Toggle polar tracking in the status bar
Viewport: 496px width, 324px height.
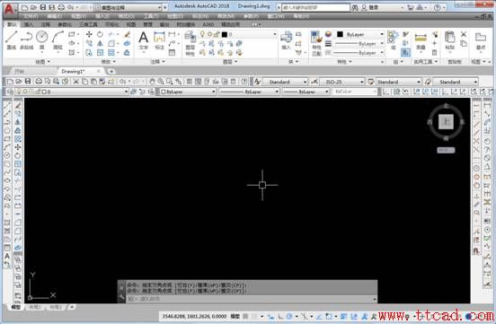pos(289,316)
